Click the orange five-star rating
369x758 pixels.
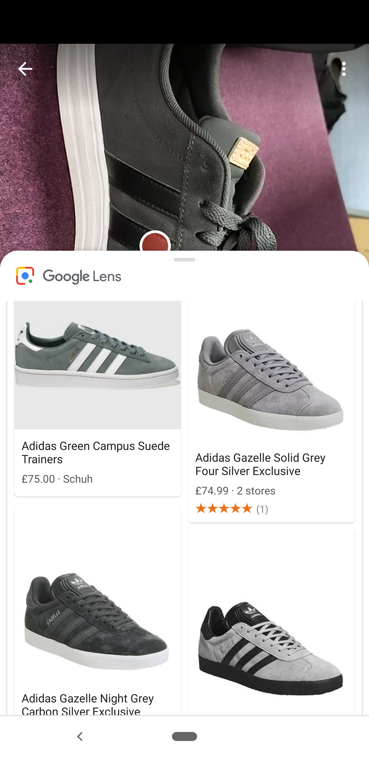click(x=224, y=509)
